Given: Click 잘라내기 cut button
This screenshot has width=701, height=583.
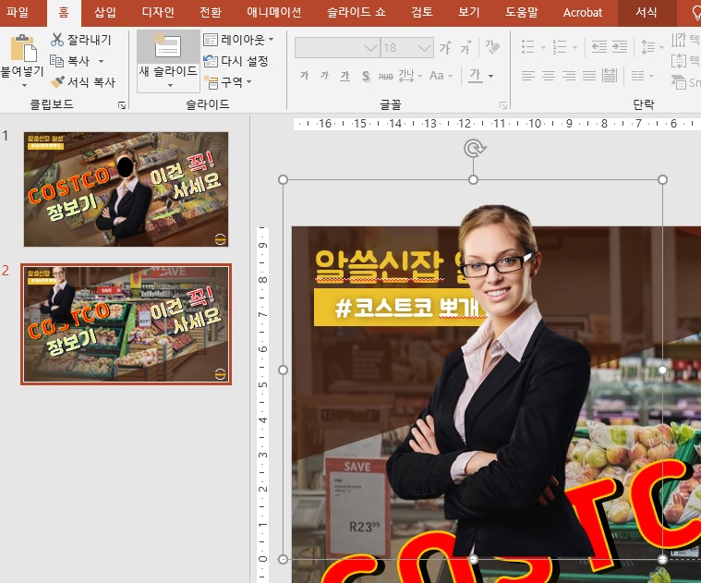Looking at the screenshot, I should coord(80,40).
